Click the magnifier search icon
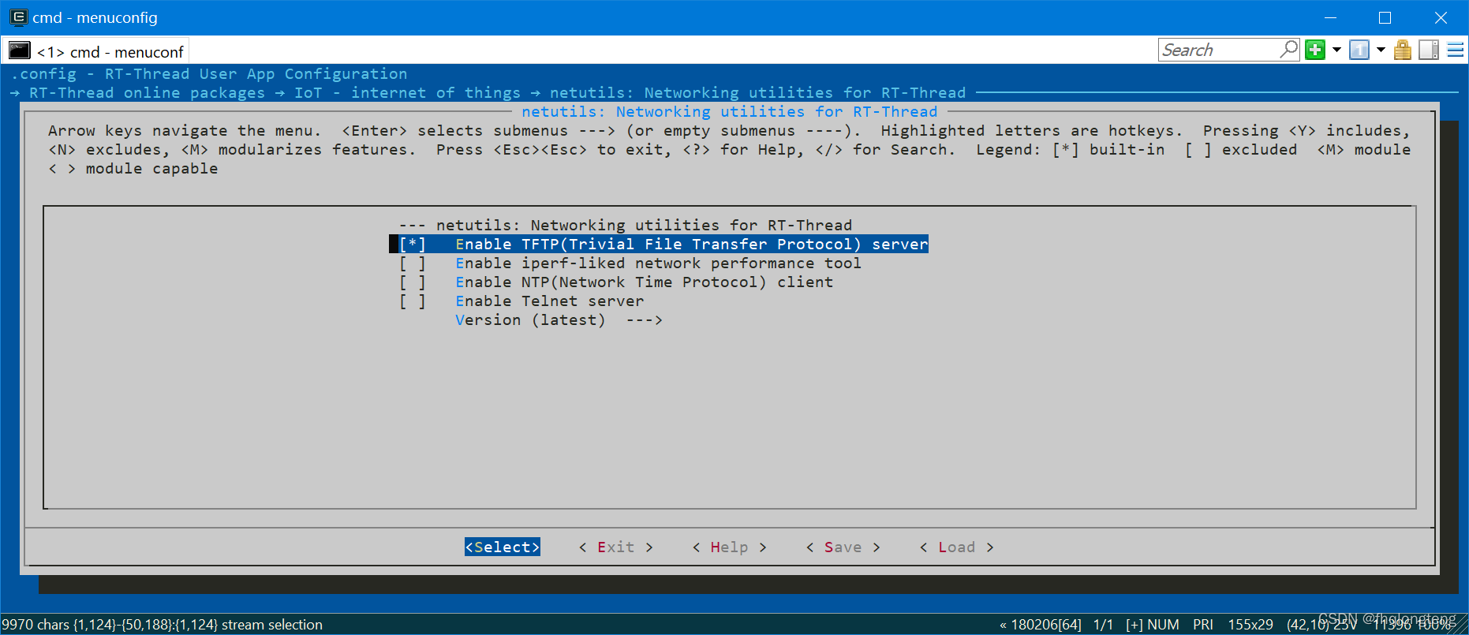This screenshot has height=635, width=1469. 1288,50
